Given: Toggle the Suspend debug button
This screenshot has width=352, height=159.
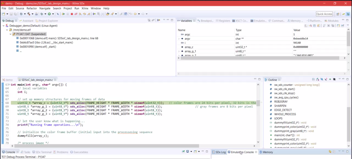Looking at the screenshot, I should tap(68, 14).
